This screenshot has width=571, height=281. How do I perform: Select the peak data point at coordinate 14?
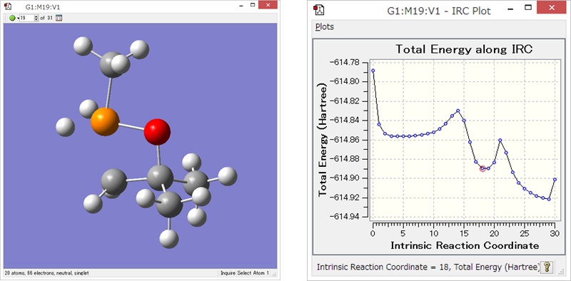pos(458,111)
